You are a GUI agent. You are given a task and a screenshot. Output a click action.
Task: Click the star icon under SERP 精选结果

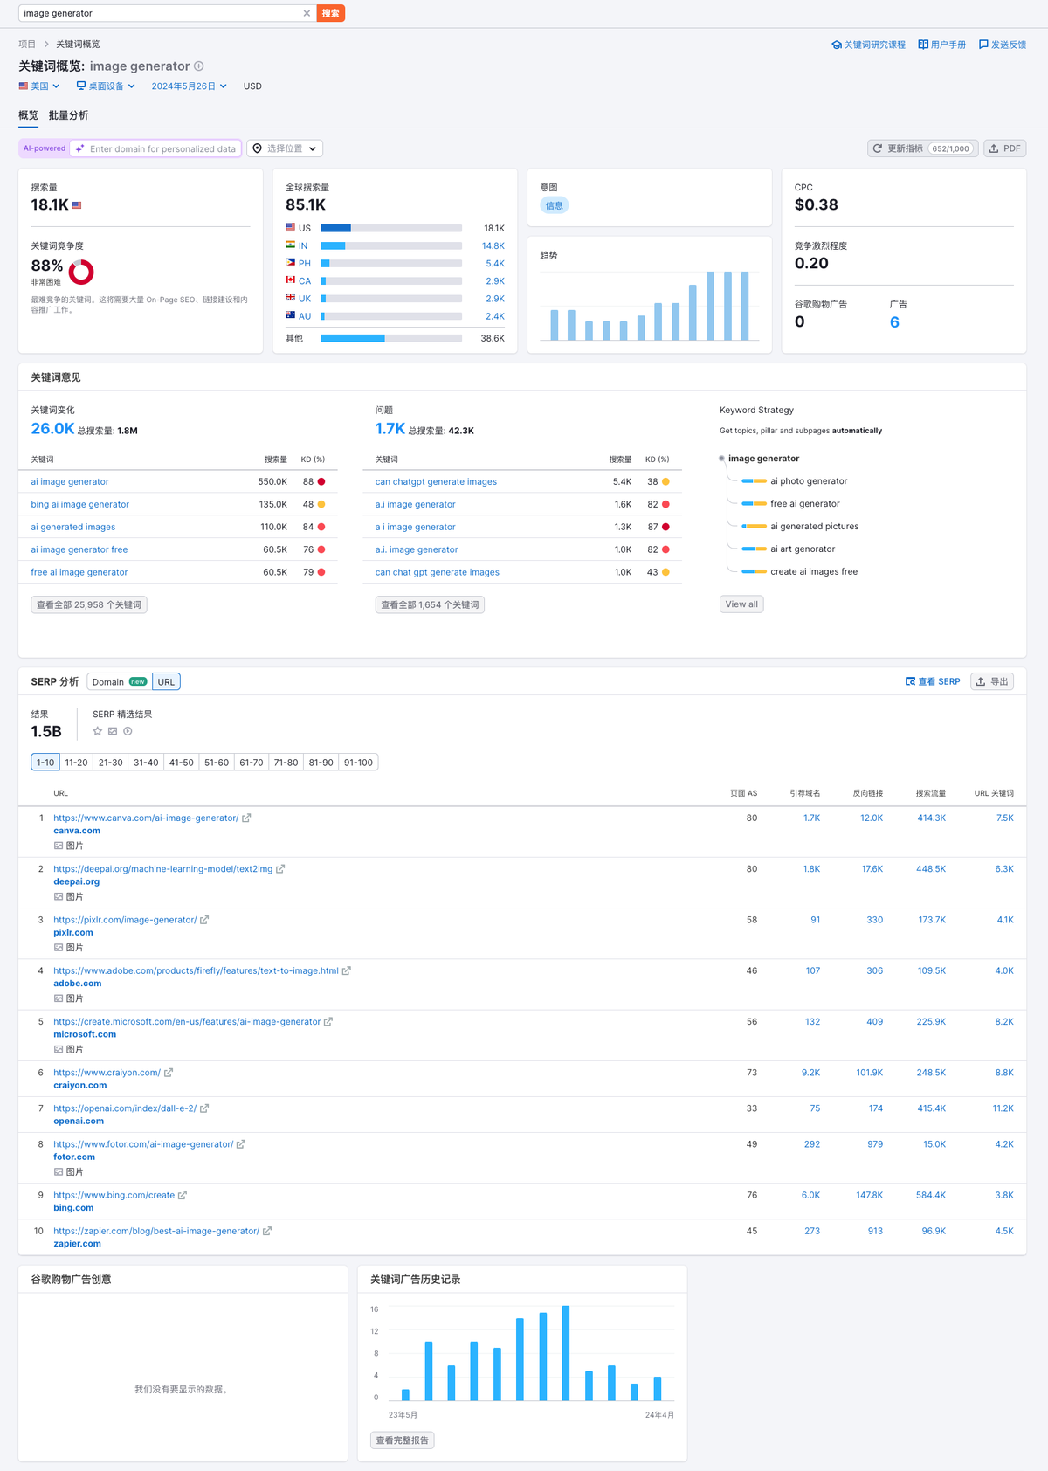(98, 731)
